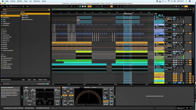Toggle the Echo device activator
The width and height of the screenshot is (196, 110).
pyautogui.click(x=63, y=88)
